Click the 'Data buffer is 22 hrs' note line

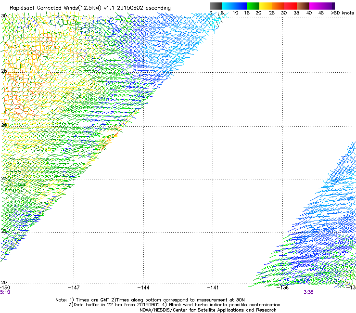click(174, 305)
